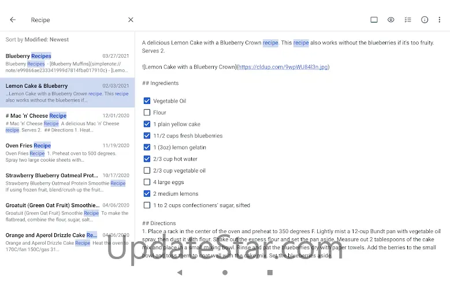Toggle the sidebar panel icon
450x281 pixels.
coord(374,20)
